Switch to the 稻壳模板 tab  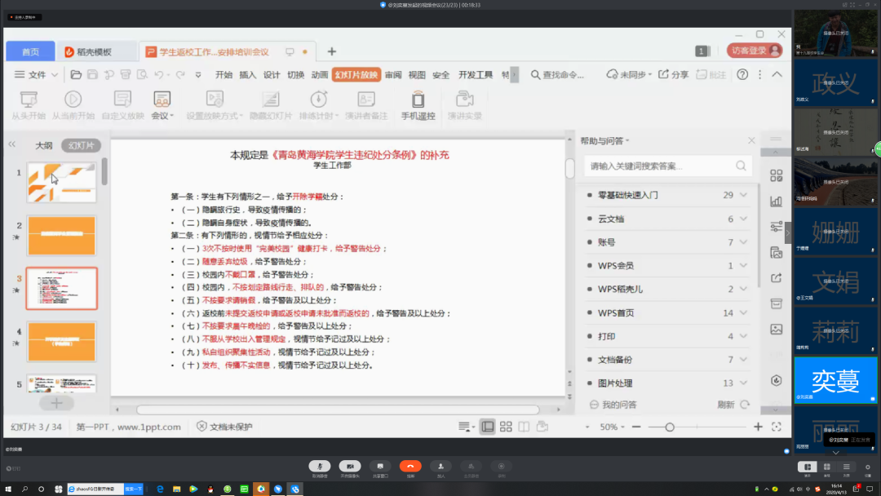95,51
